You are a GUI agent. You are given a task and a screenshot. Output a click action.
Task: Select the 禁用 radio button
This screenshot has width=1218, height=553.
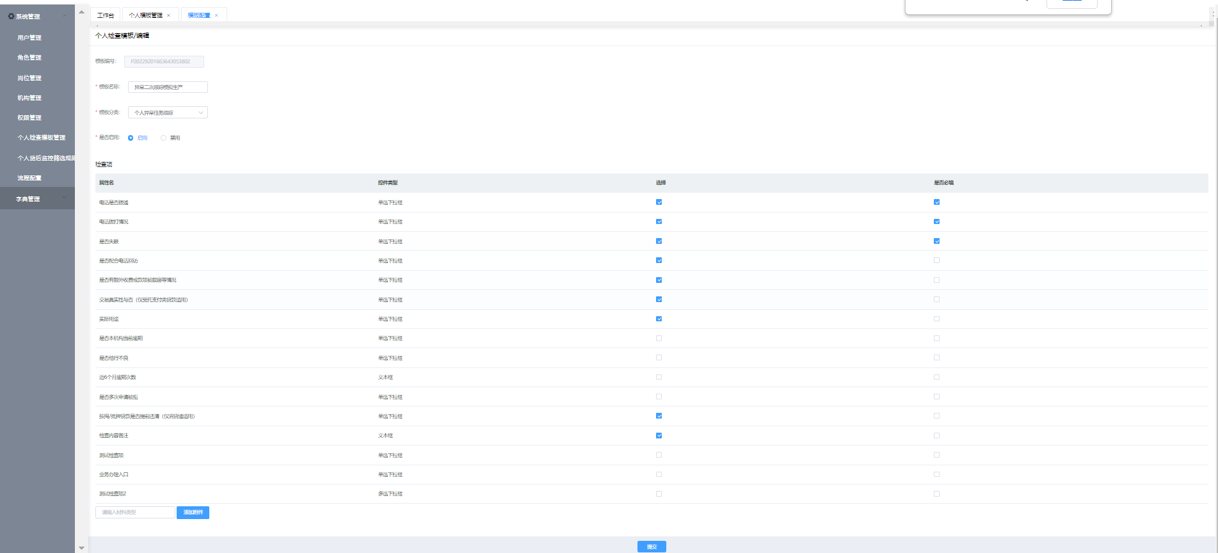point(163,138)
